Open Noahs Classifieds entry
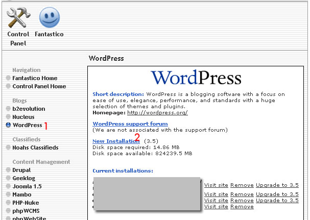The width and height of the screenshot is (310, 220). 35,148
